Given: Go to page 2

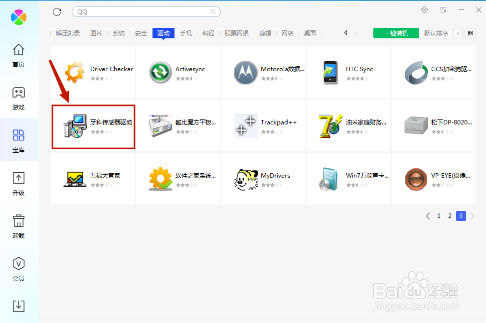Looking at the screenshot, I should pyautogui.click(x=450, y=216).
